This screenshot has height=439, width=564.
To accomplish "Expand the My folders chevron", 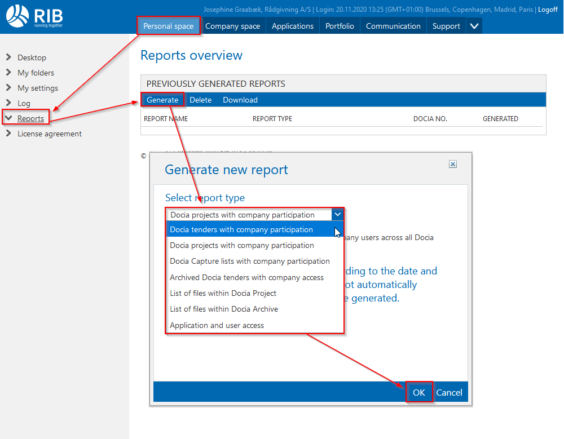I will coord(8,73).
